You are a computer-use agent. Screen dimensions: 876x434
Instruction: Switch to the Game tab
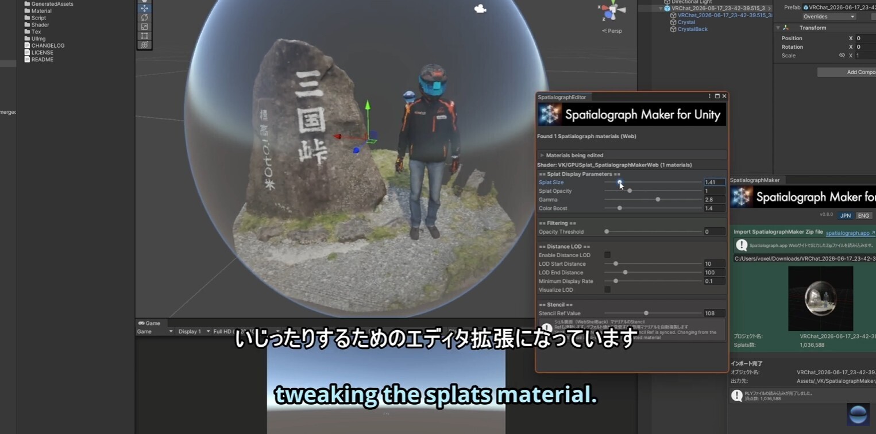pyautogui.click(x=149, y=323)
